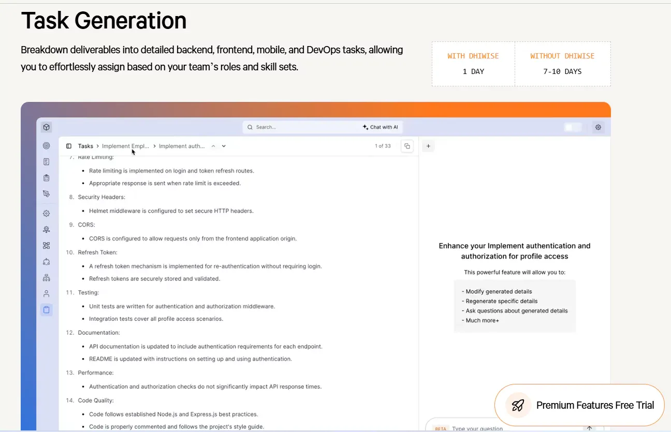The height and width of the screenshot is (432, 671).
Task: Click the copy icon next to 1 of 33
Action: (407, 146)
